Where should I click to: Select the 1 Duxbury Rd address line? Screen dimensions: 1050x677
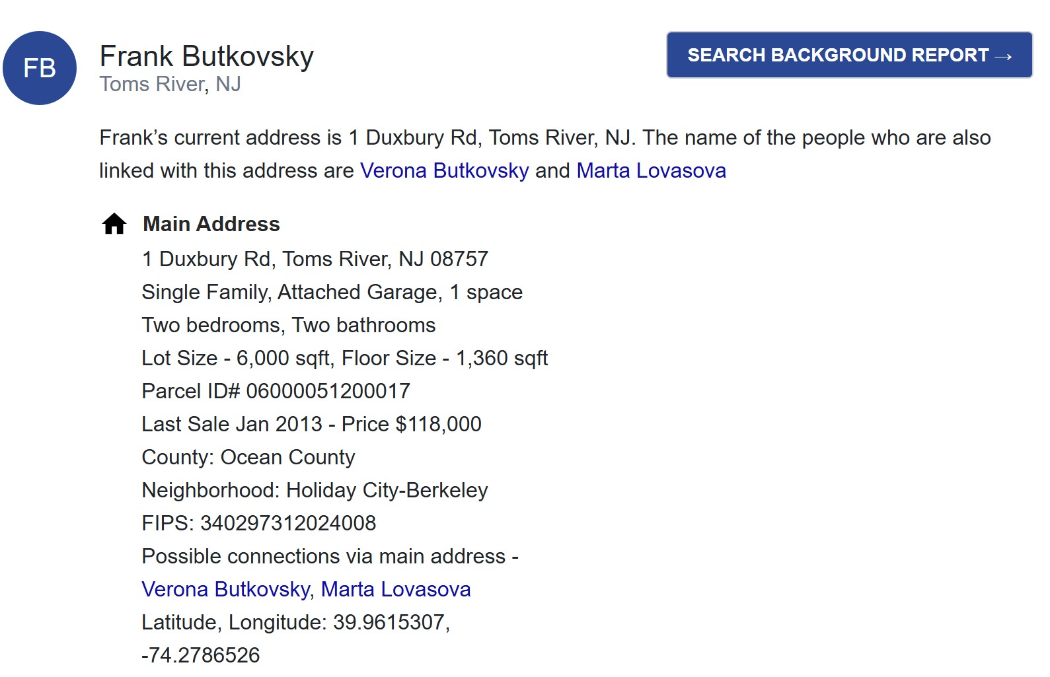(315, 259)
